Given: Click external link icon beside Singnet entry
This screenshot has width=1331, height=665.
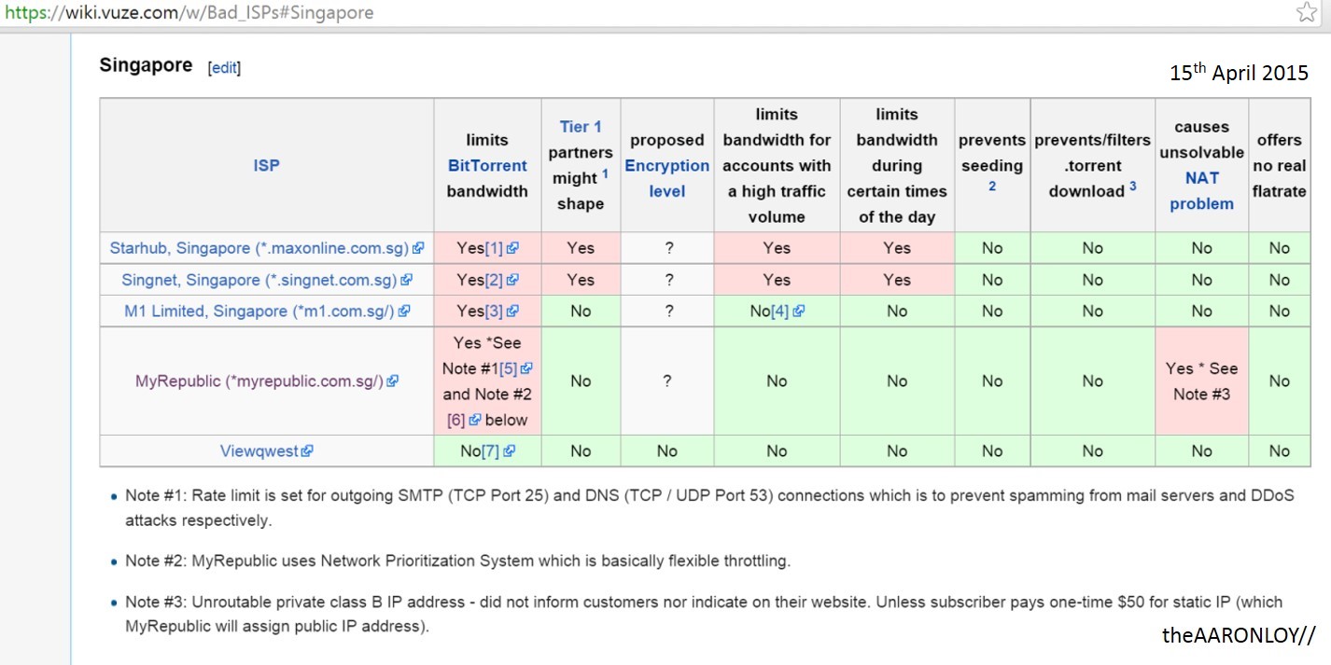Looking at the screenshot, I should (x=406, y=280).
